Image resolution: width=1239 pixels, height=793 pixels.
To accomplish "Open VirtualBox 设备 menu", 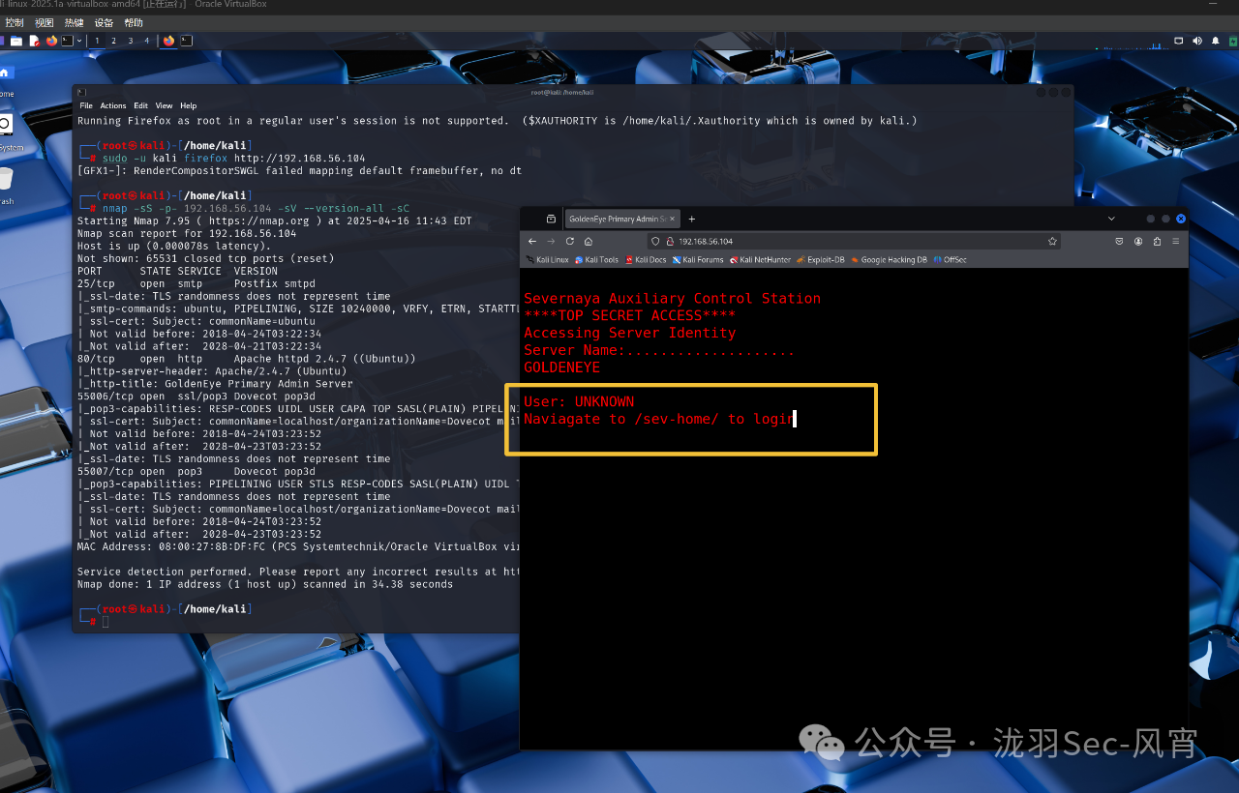I will [x=104, y=22].
